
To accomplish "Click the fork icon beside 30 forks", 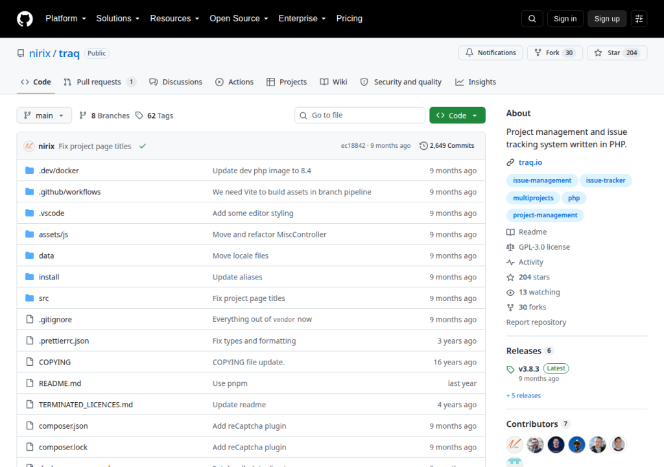I will pyautogui.click(x=510, y=307).
